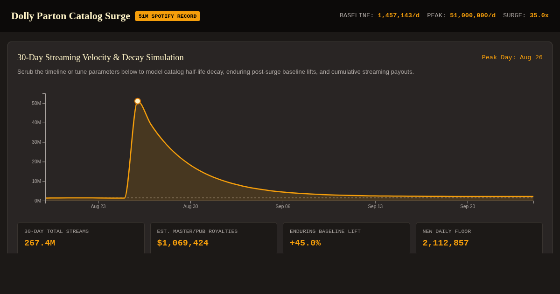Open the Est. Master/Pub Royalties card
Image resolution: width=560 pixels, height=294 pixels.
pyautogui.click(x=214, y=238)
